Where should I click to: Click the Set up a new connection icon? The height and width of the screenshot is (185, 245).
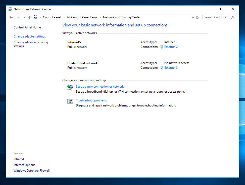coord(70,87)
